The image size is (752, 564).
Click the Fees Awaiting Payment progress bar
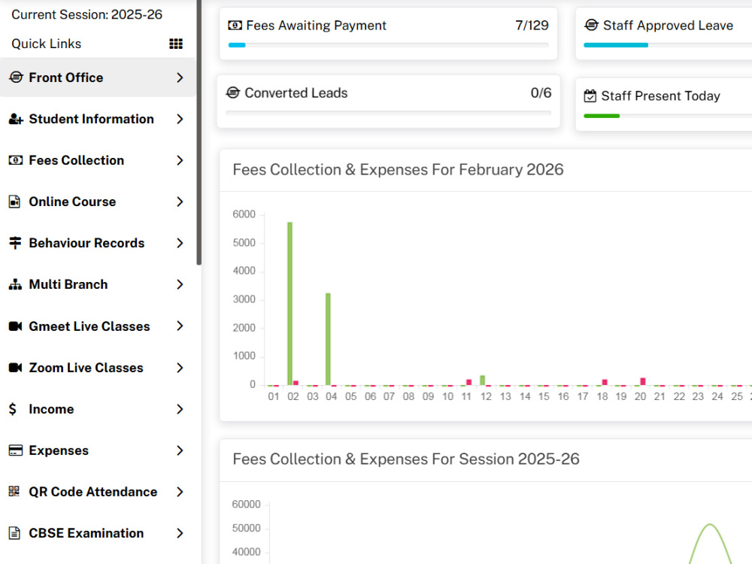tap(389, 45)
